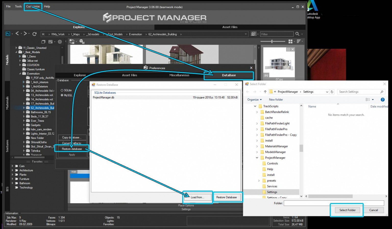The height and width of the screenshot is (229, 392).
Task: Click the single window icon above the folder tree
Action: click(x=43, y=42)
